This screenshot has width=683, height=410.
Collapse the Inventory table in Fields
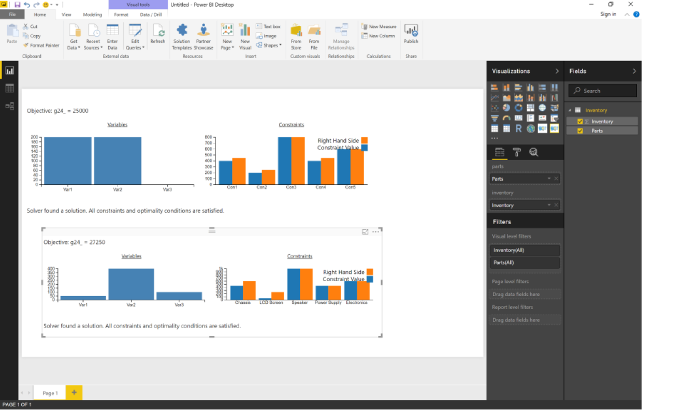pyautogui.click(x=570, y=110)
